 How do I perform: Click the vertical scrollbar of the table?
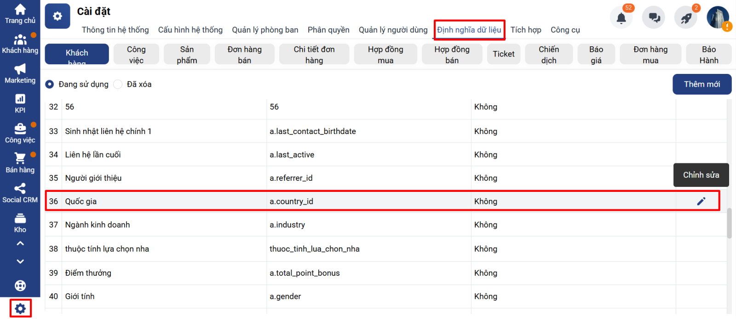[x=729, y=224]
